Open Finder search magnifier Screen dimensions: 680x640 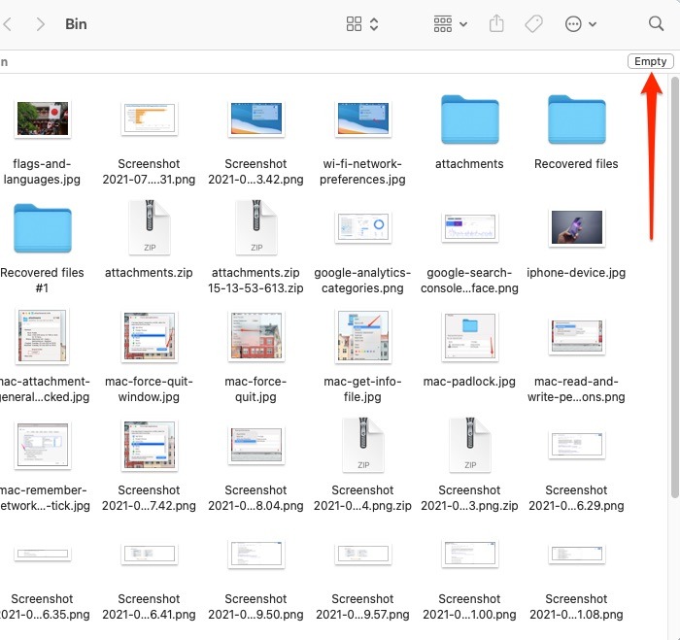656,23
